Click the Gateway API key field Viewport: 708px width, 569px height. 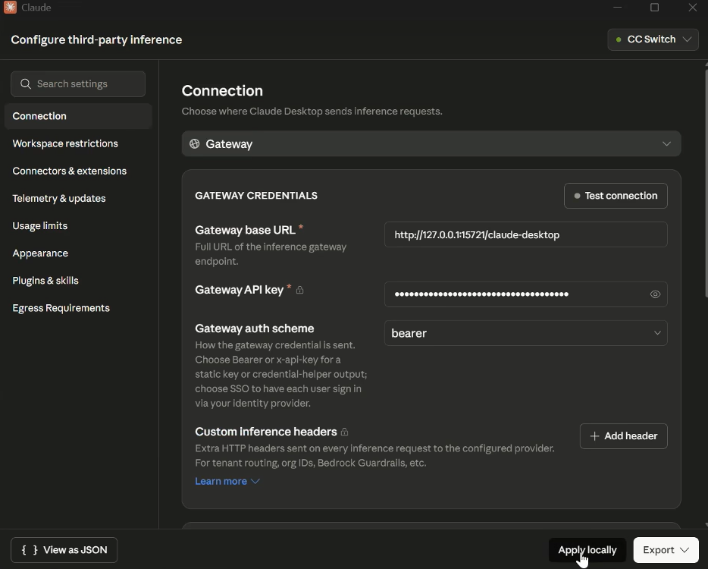click(x=525, y=294)
